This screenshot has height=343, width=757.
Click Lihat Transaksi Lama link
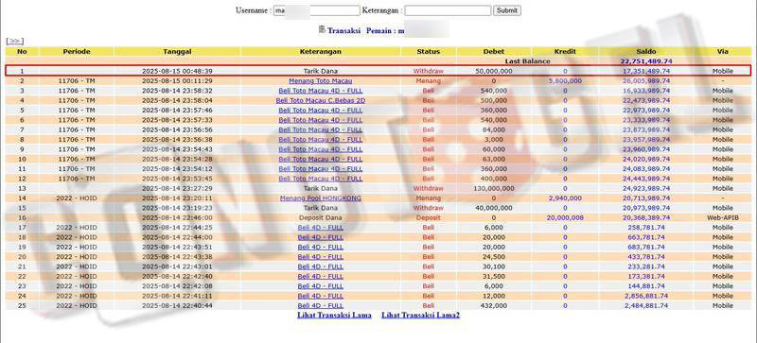click(334, 315)
